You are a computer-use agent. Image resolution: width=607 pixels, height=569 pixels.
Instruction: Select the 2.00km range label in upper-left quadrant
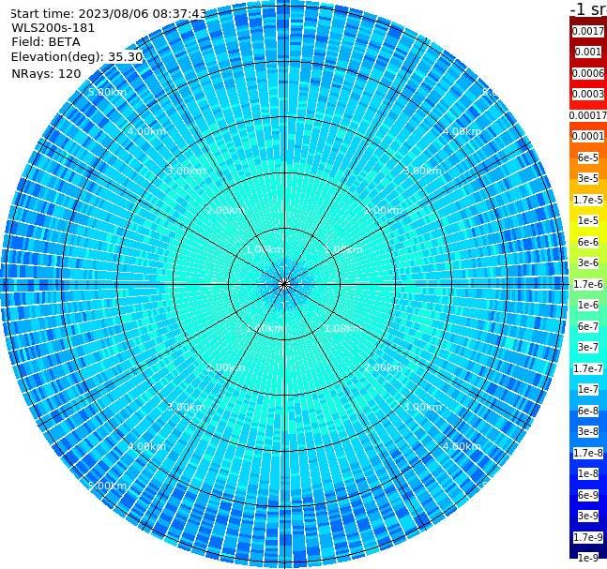point(226,210)
